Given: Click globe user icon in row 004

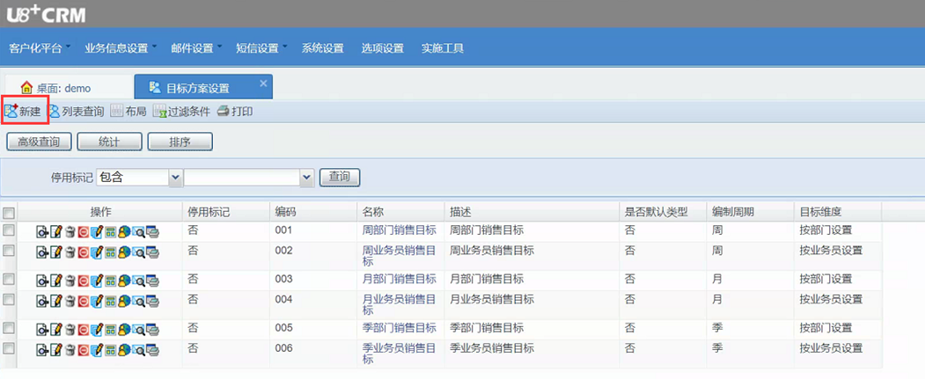Looking at the screenshot, I should (x=124, y=300).
